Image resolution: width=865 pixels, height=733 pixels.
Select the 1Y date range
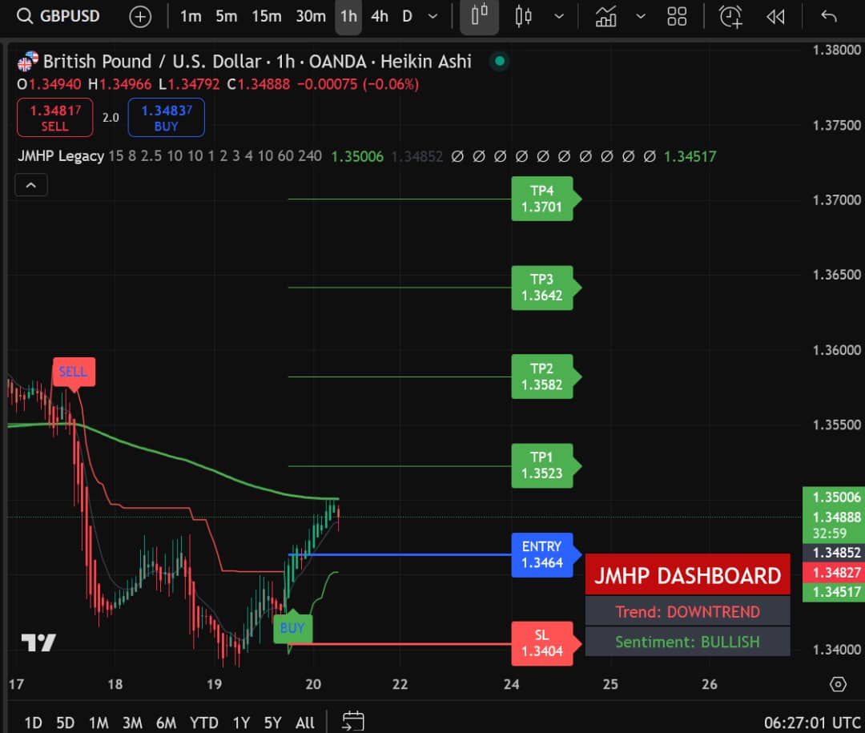coord(241,723)
